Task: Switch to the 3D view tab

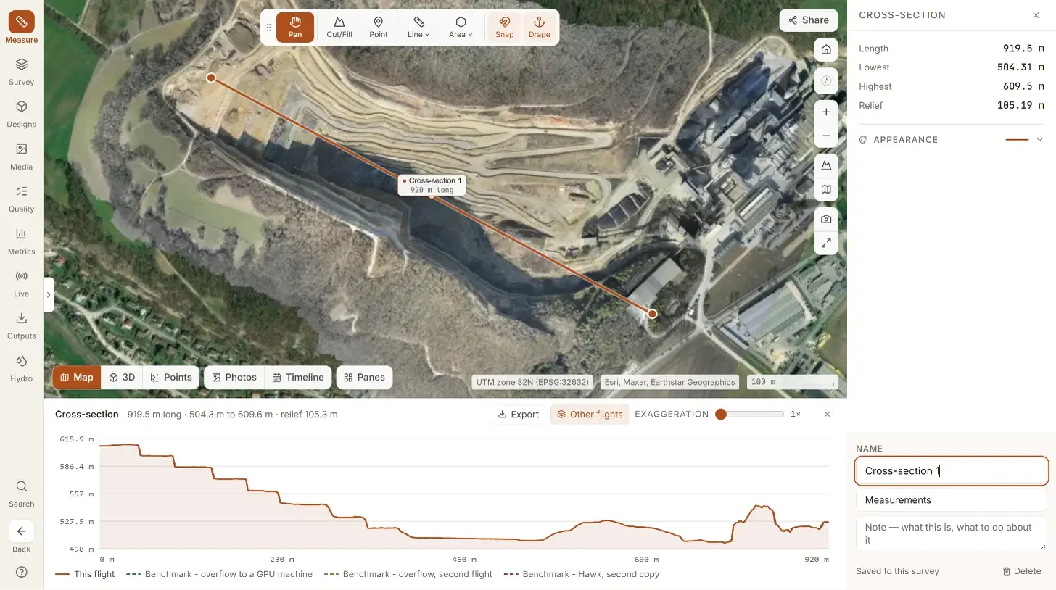Action: click(122, 378)
